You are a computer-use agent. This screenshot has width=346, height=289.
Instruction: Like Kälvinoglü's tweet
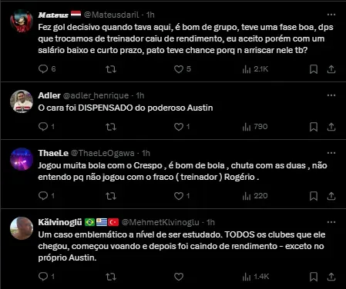[x=179, y=277]
